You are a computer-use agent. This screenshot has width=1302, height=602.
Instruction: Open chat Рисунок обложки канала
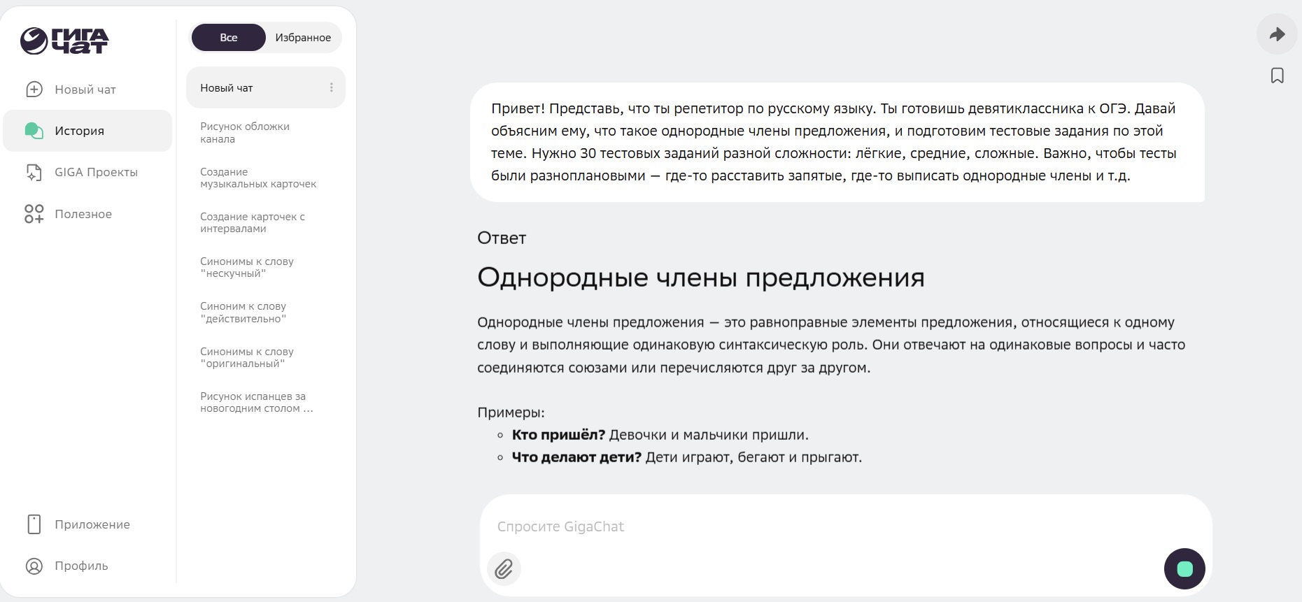[x=245, y=133]
